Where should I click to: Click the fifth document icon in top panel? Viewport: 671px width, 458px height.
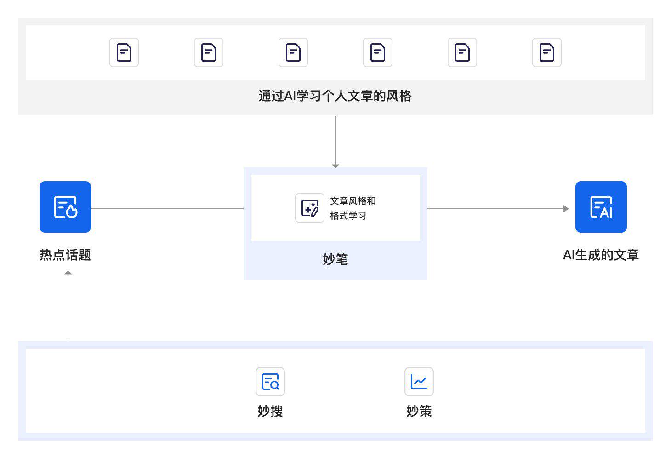coord(462,52)
